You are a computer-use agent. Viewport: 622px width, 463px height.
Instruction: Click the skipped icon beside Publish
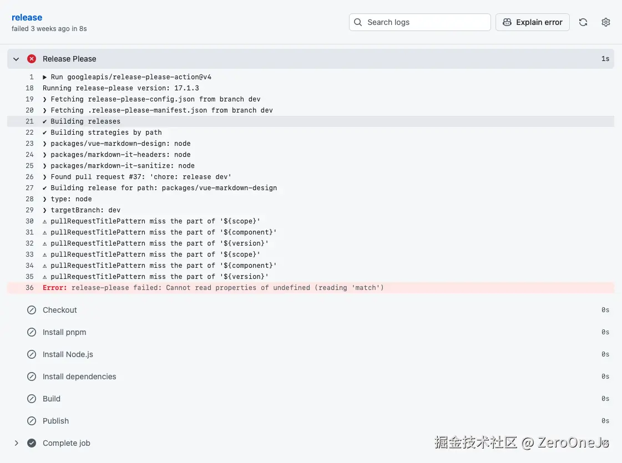(32, 421)
